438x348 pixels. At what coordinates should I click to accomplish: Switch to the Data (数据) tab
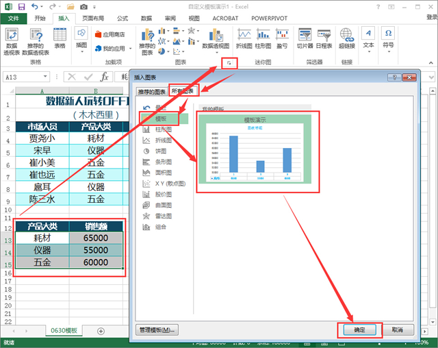pyautogui.click(x=146, y=18)
